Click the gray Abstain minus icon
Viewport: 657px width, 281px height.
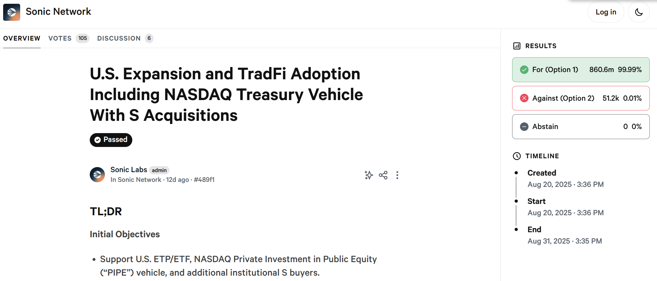pyautogui.click(x=524, y=126)
